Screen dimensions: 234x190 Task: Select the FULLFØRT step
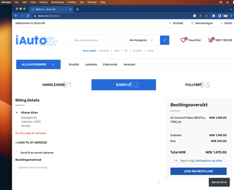194,85
